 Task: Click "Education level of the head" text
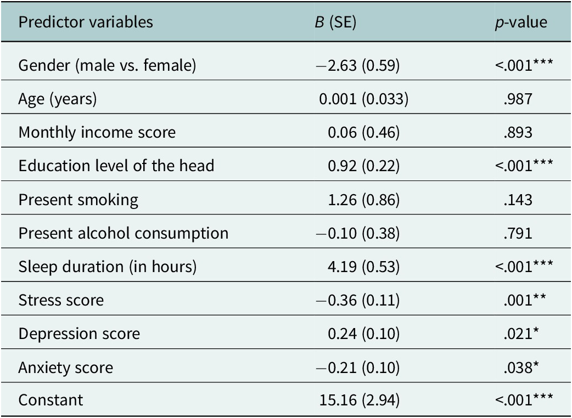(x=116, y=166)
